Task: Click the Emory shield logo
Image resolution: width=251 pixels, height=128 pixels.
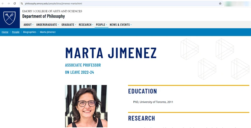Action: 9,18
